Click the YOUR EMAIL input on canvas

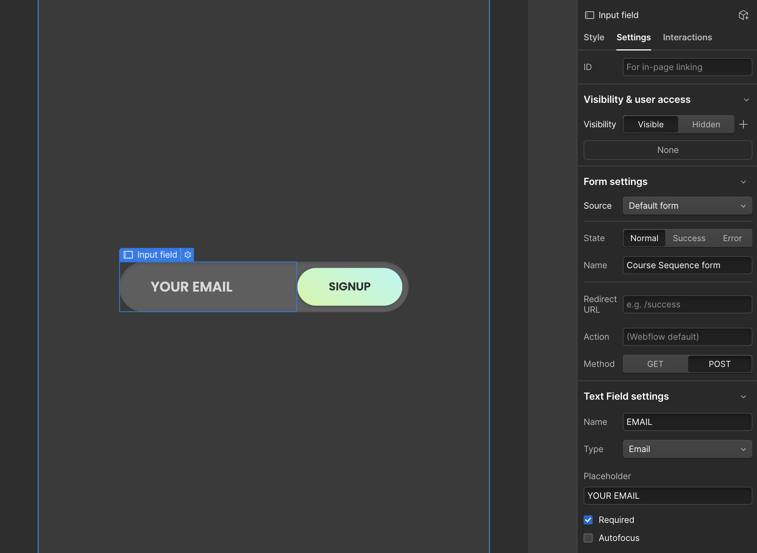[208, 287]
